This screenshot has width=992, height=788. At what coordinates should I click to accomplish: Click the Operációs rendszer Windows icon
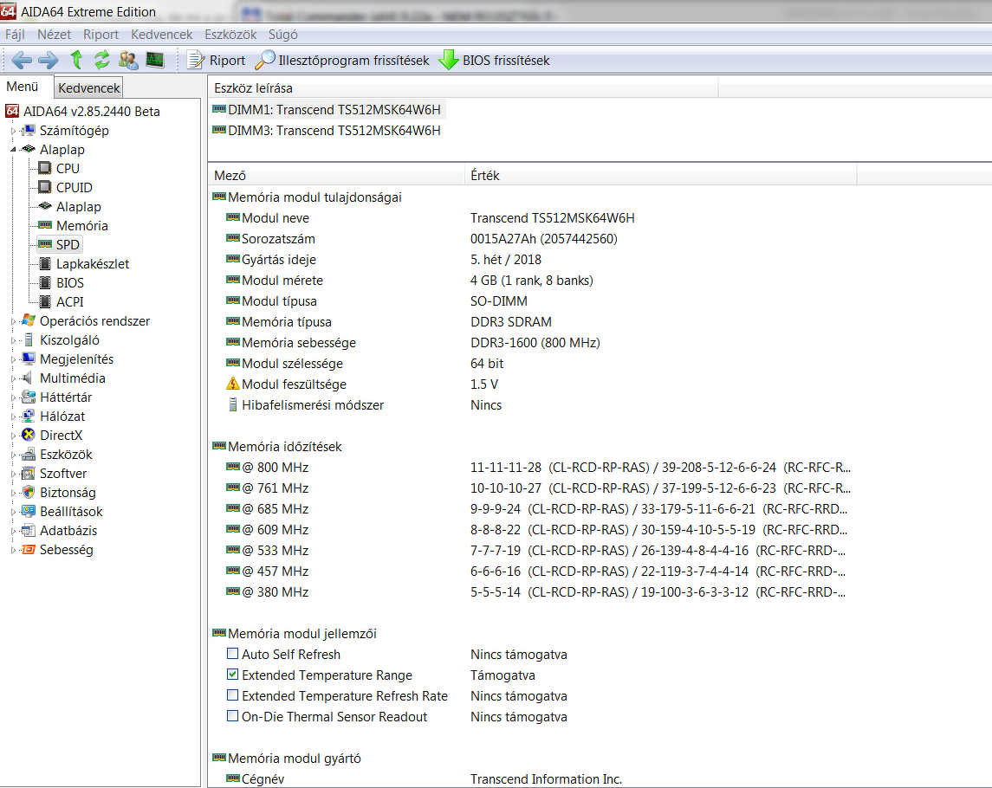[28, 320]
